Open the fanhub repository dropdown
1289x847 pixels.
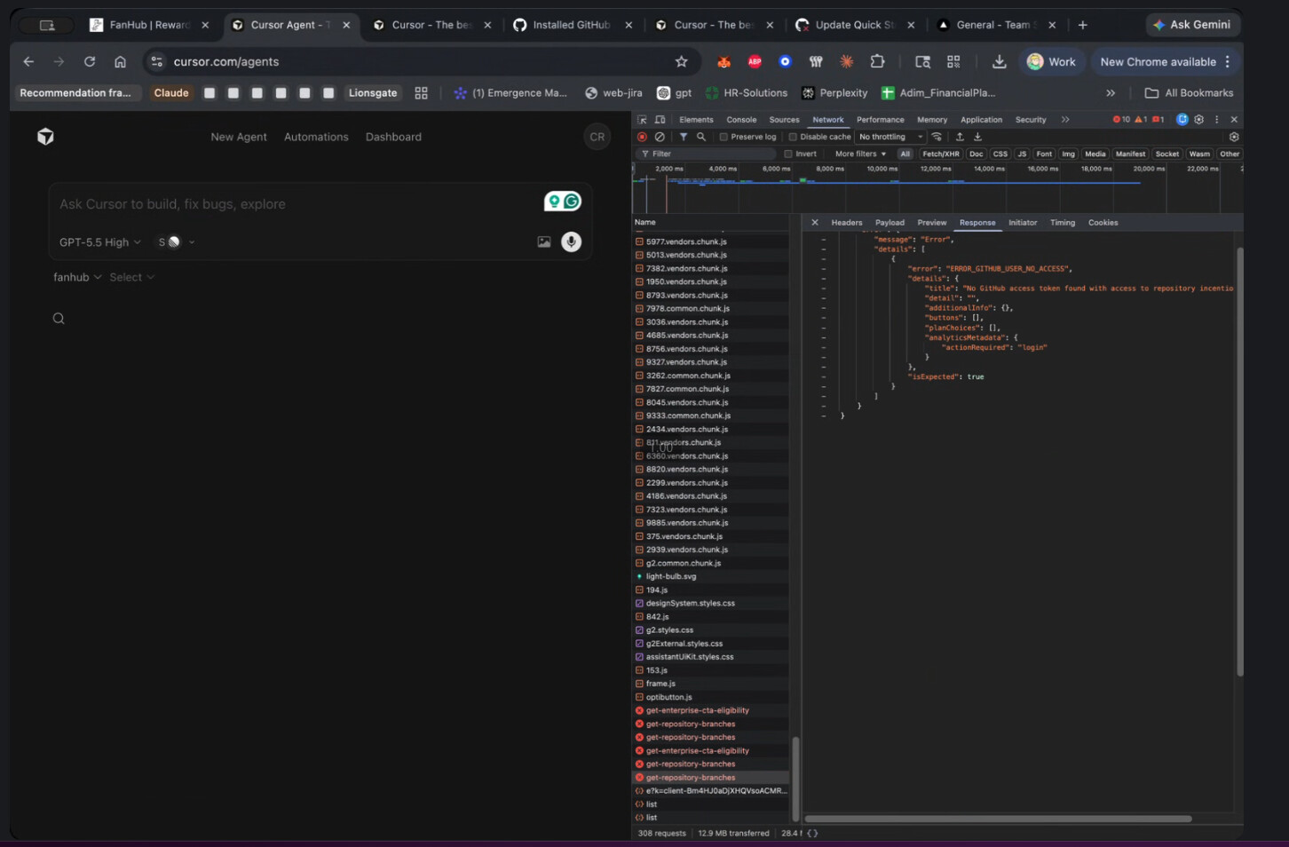tap(77, 277)
